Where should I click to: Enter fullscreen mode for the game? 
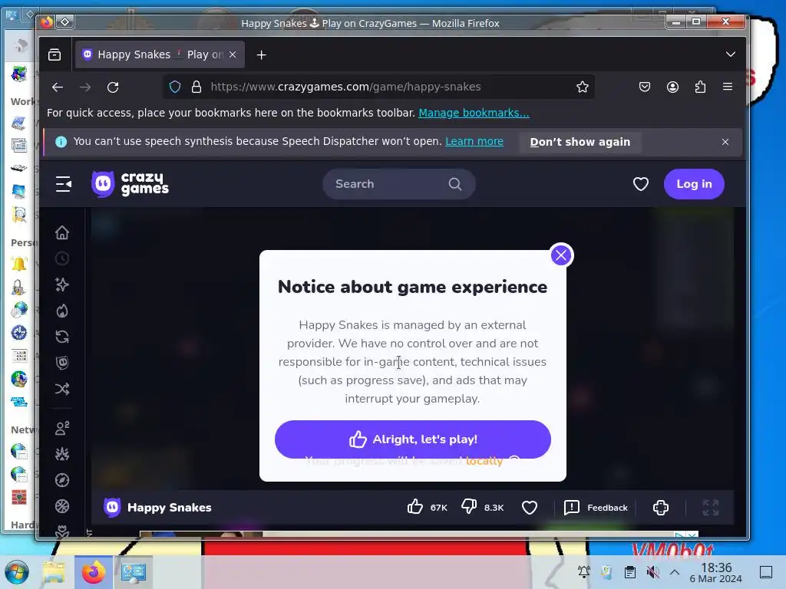710,508
